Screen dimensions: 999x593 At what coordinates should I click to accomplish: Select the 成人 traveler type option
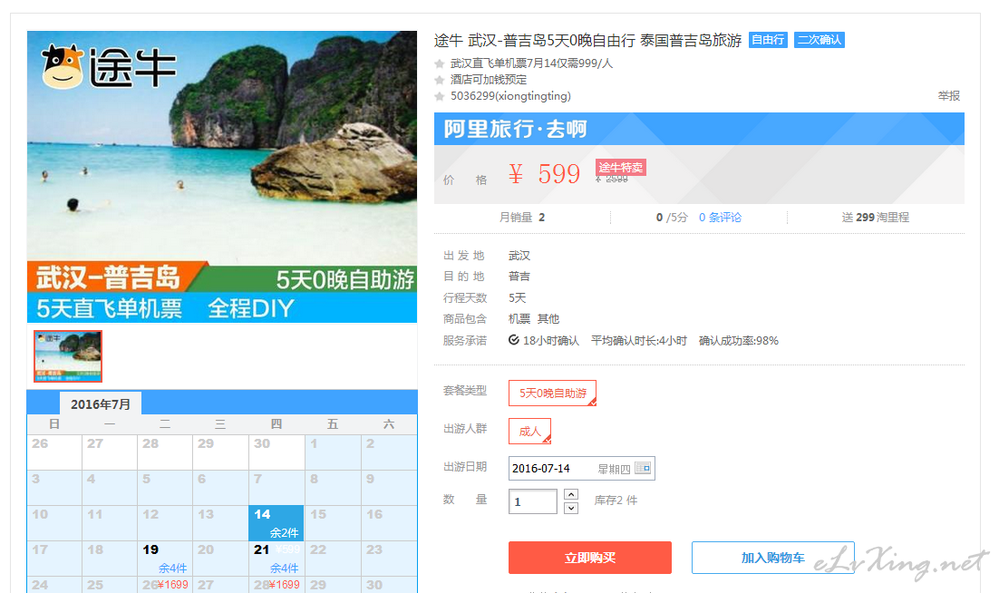click(529, 432)
